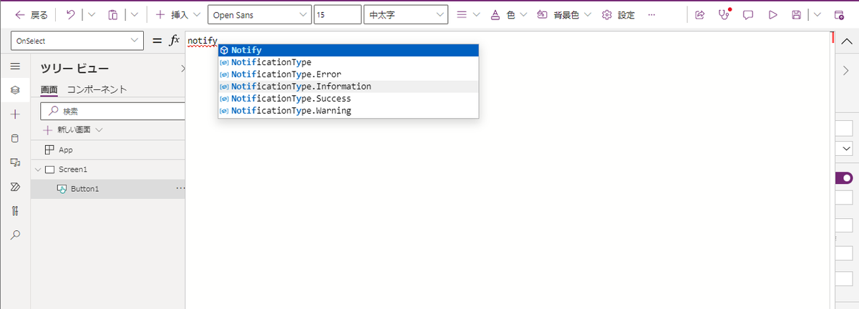Viewport: 859px width, 309px height.
Task: Click the fx formula icon
Action: pos(174,41)
